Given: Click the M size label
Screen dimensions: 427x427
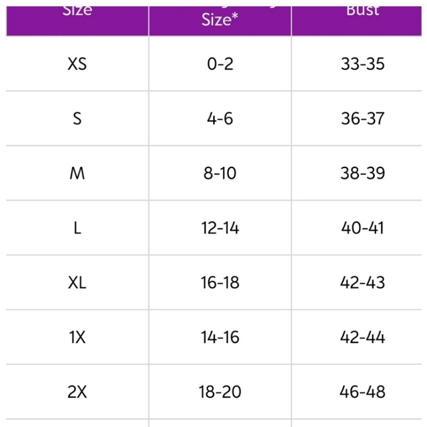Looking at the screenshot, I should tap(77, 173).
